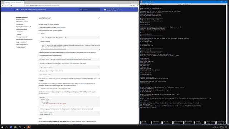Copy the nano mailcow.conf command
229x129 pixels.
point(98,75)
